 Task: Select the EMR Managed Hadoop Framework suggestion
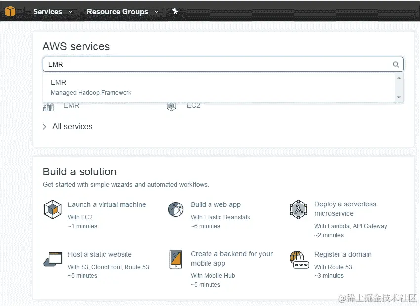(x=219, y=87)
